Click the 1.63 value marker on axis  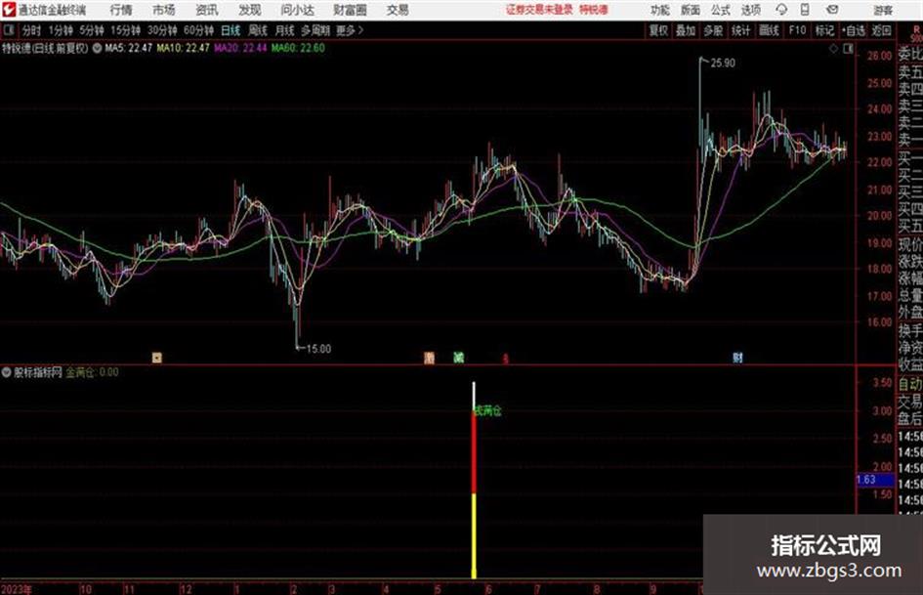coord(866,480)
